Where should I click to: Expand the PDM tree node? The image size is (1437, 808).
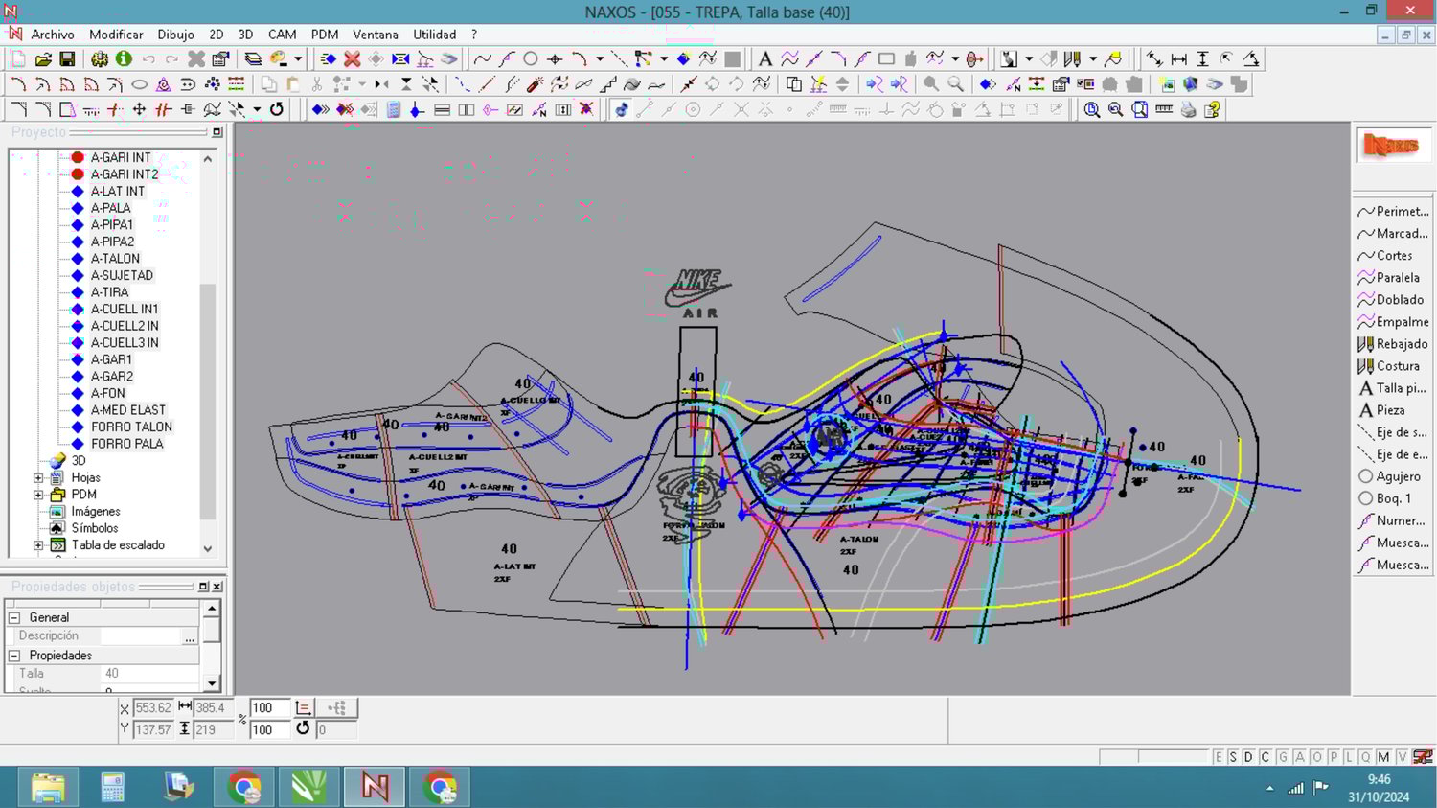[38, 496]
